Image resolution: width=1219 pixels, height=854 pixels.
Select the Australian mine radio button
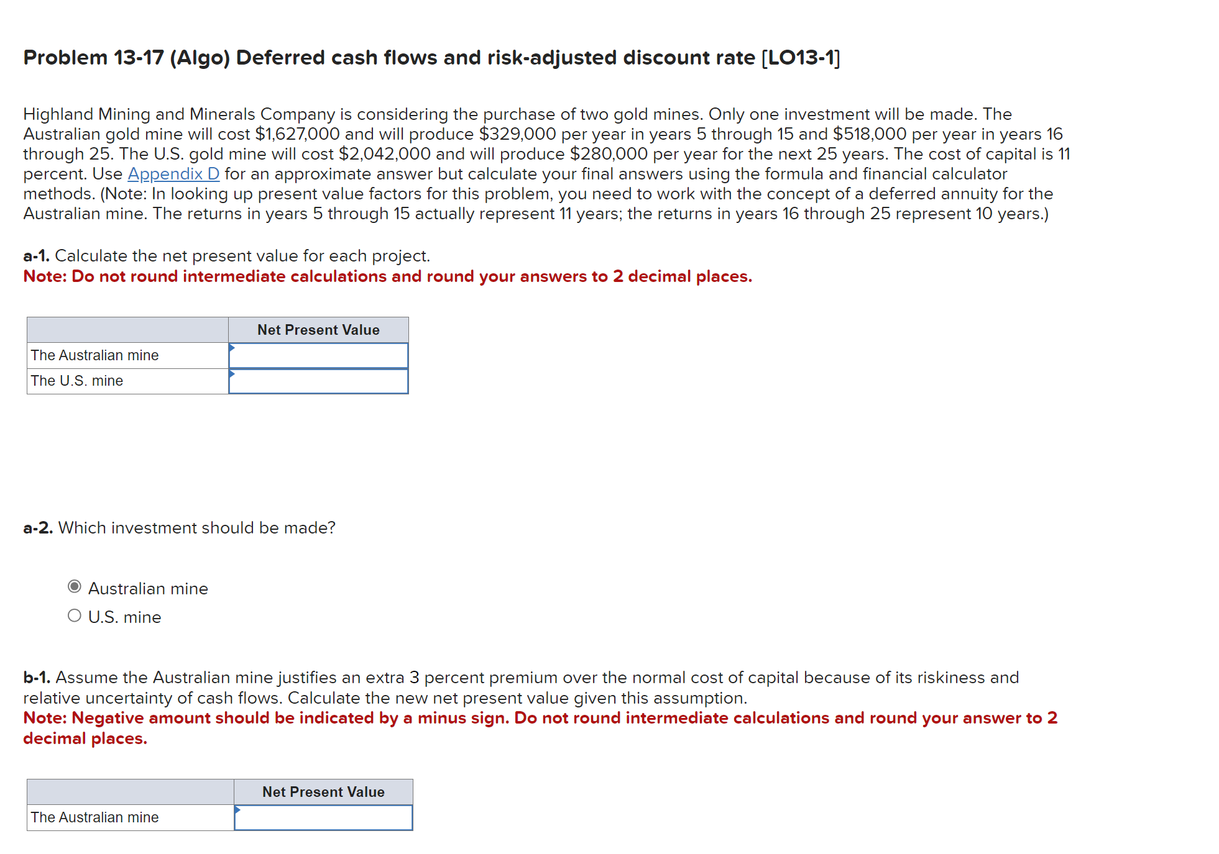tap(74, 586)
